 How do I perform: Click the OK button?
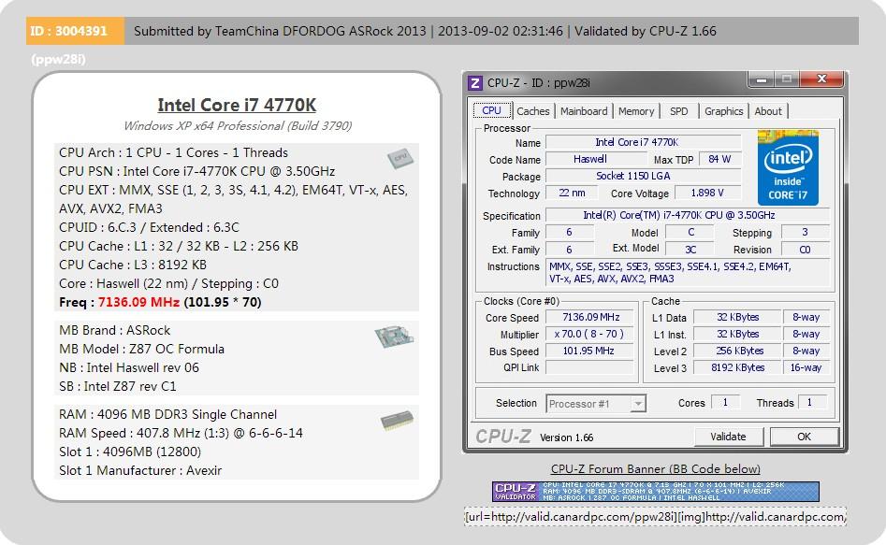(804, 437)
